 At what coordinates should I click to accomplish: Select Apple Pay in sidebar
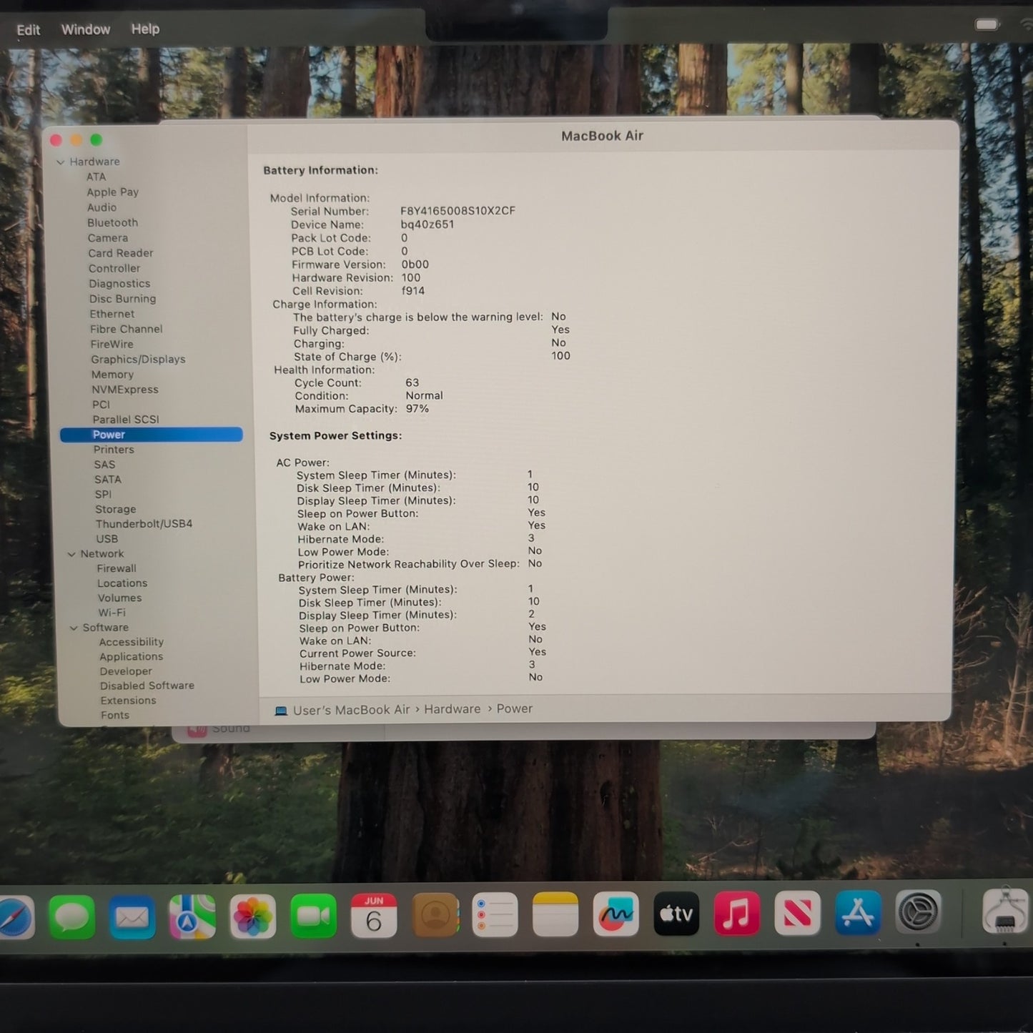pyautogui.click(x=112, y=192)
